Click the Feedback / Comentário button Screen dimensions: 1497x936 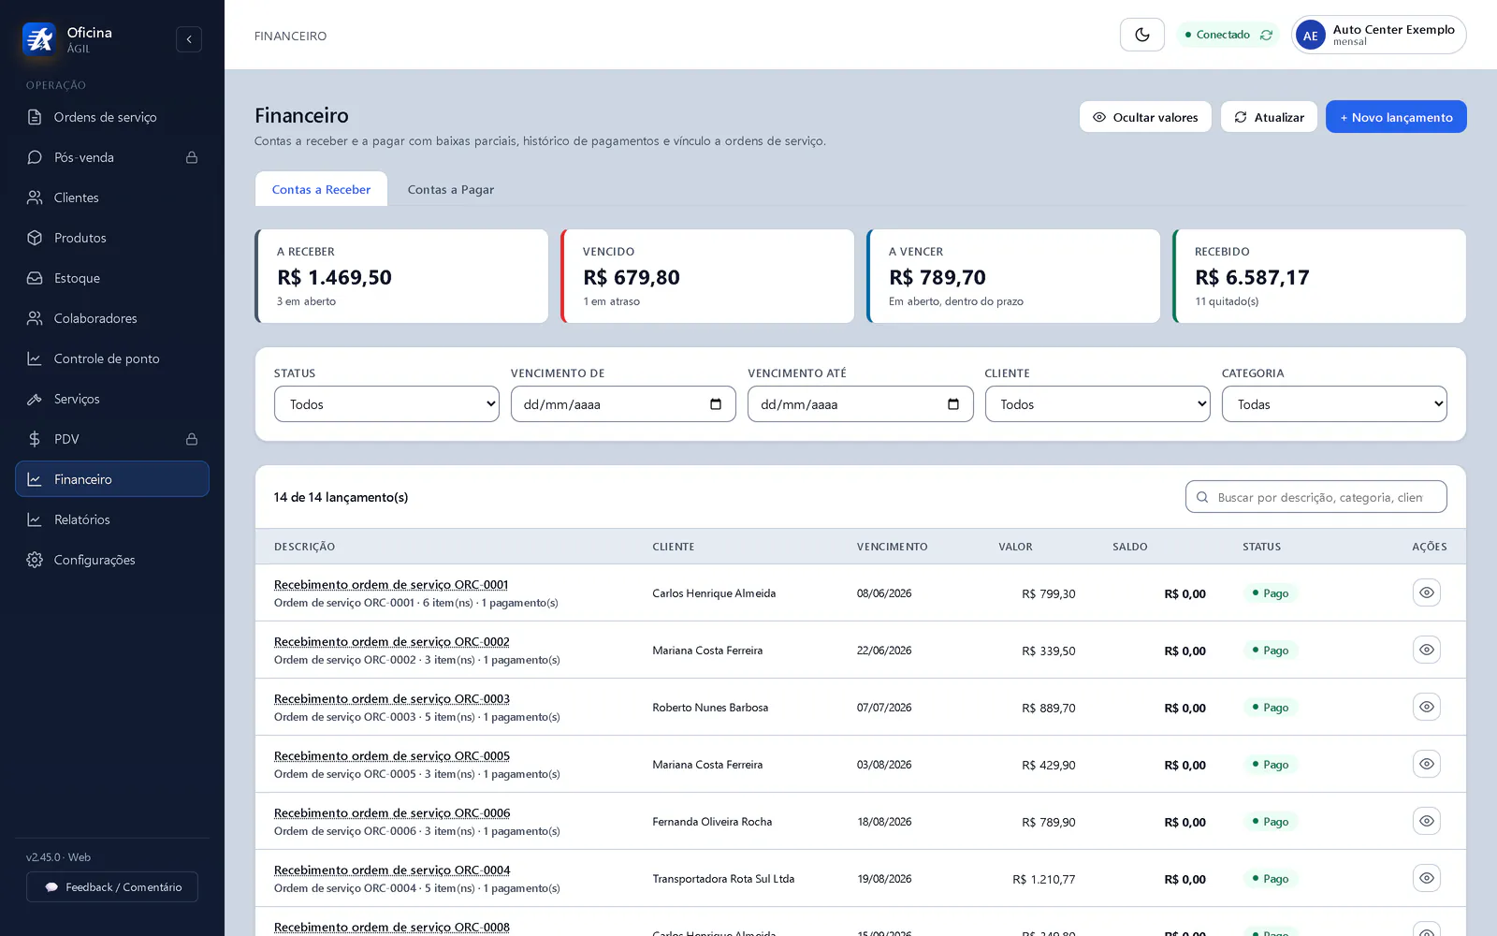pos(112,886)
